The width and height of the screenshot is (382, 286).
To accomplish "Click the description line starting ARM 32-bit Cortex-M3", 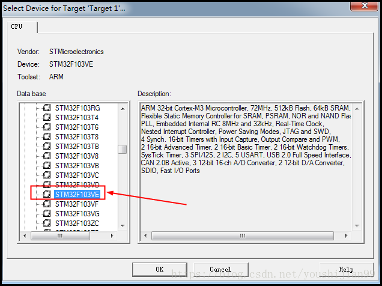I will (x=246, y=108).
